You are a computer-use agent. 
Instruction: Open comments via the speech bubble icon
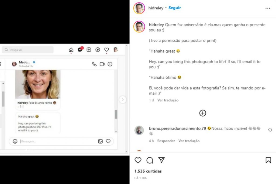click(150, 160)
